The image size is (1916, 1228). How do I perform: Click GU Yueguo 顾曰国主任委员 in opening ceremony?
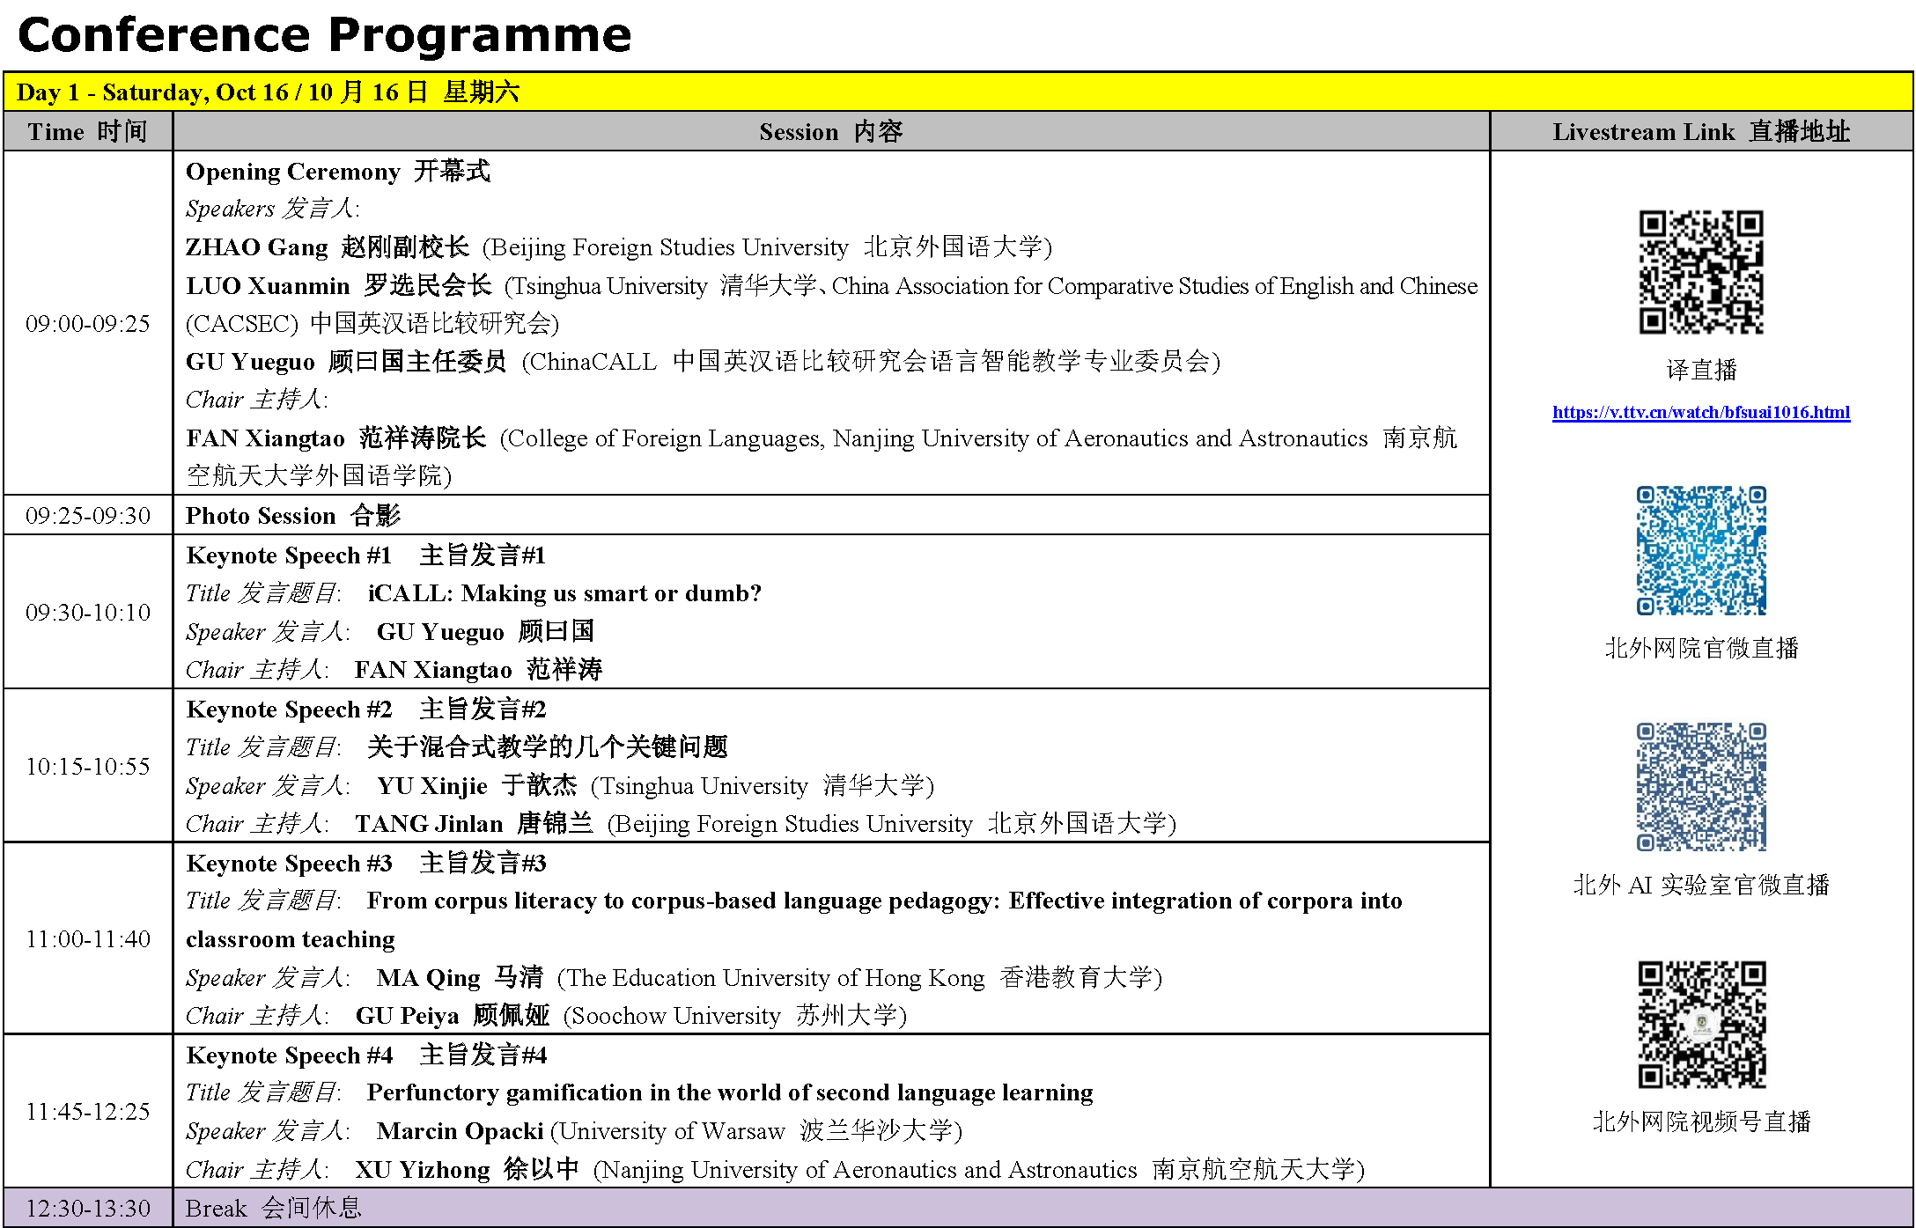coord(346,361)
